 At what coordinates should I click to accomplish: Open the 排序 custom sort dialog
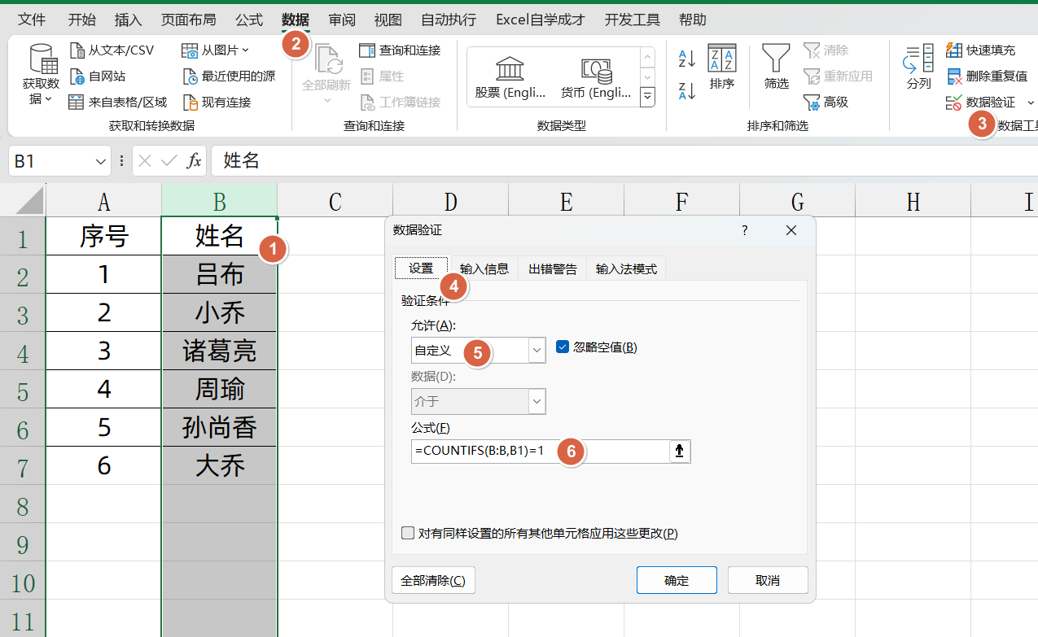click(x=722, y=67)
